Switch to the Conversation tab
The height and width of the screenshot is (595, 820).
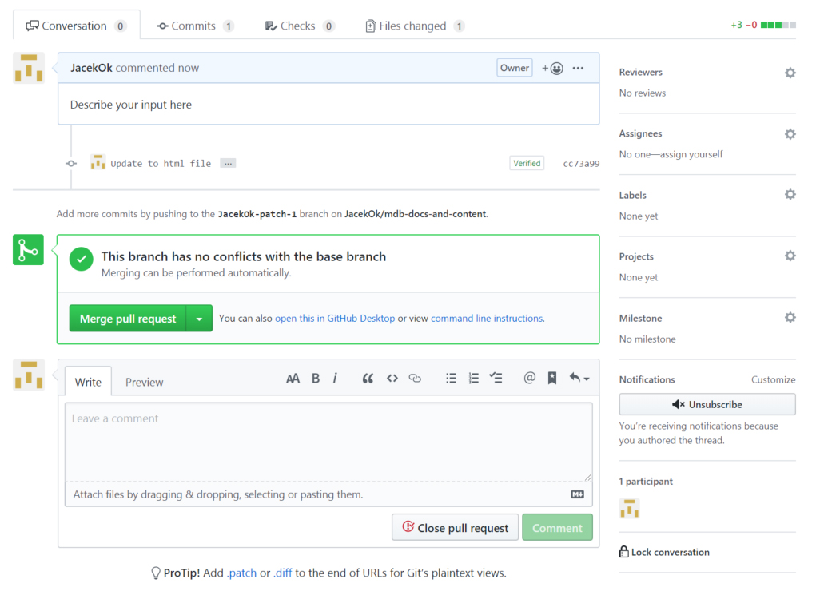pyautogui.click(x=77, y=26)
